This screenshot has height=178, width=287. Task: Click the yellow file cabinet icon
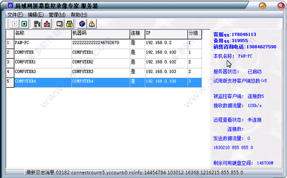click(69, 24)
